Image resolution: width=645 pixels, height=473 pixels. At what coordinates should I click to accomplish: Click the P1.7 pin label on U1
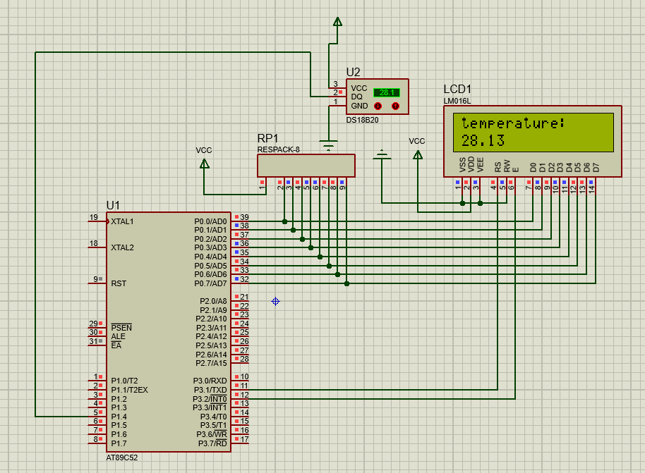[119, 443]
